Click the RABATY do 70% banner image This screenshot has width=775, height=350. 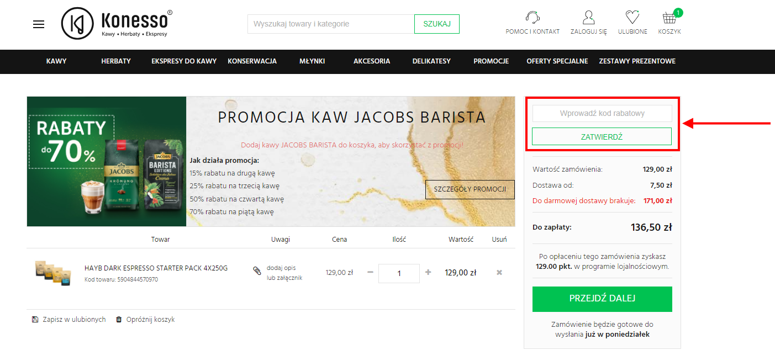pos(107,161)
